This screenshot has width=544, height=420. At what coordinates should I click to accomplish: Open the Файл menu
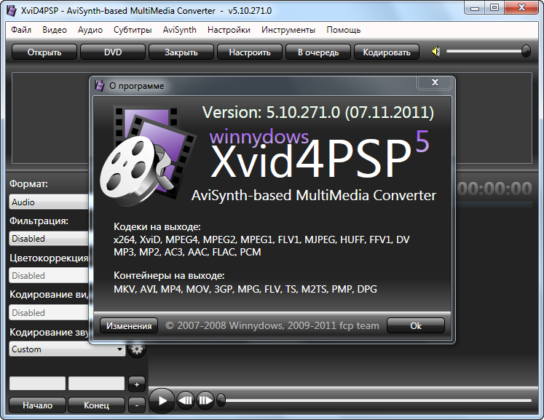tap(21, 30)
